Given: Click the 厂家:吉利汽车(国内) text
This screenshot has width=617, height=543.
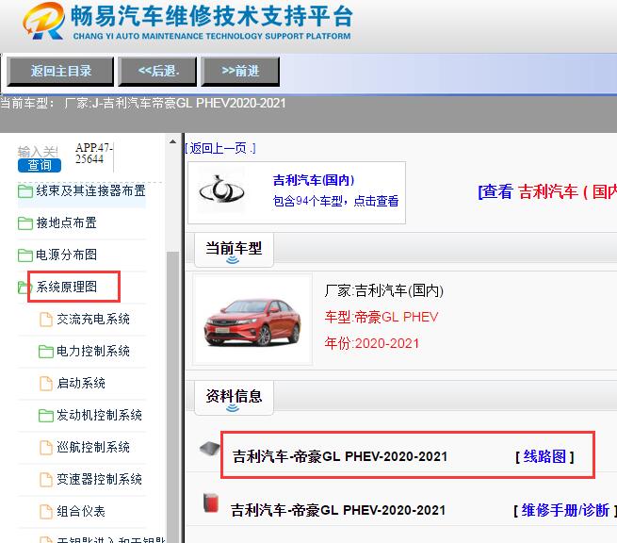Looking at the screenshot, I should pos(383,291).
